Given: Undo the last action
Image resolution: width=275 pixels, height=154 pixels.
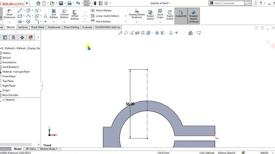Looking at the screenshot, I should pyautogui.click(x=78, y=3).
